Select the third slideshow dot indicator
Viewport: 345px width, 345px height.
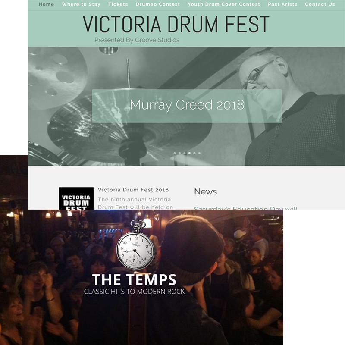coord(185,153)
